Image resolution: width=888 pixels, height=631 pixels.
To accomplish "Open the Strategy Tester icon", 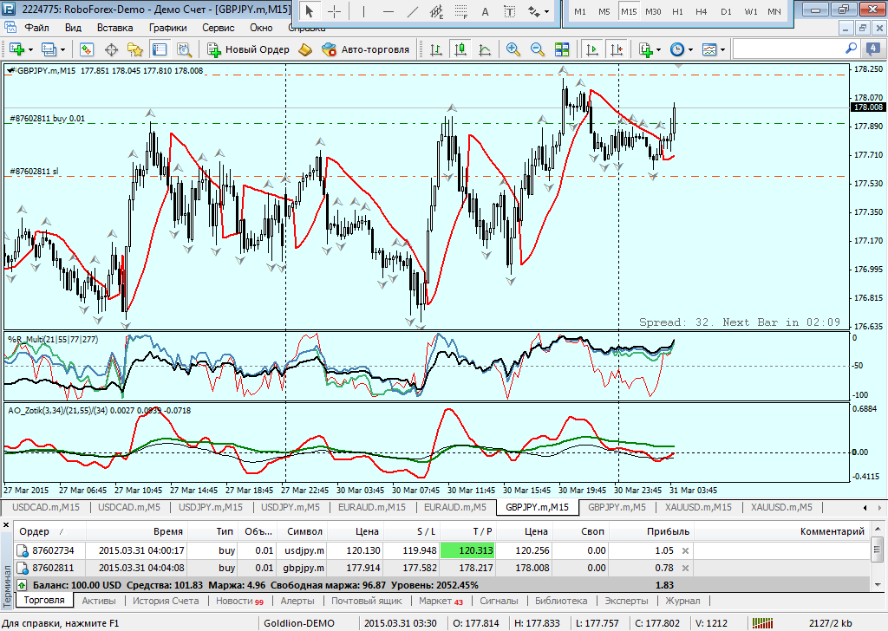I will 184,49.
